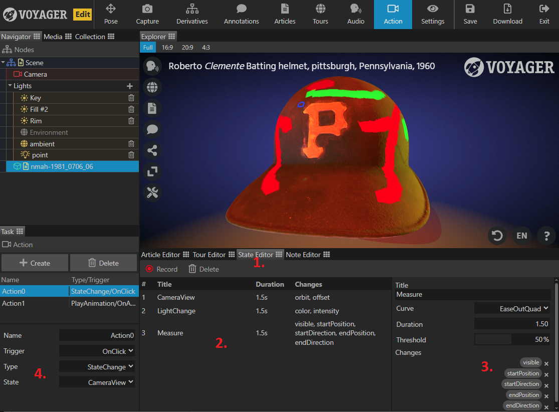The width and height of the screenshot is (559, 412).
Task: Toggle annotations speech bubble icon in viewer
Action: click(x=152, y=129)
